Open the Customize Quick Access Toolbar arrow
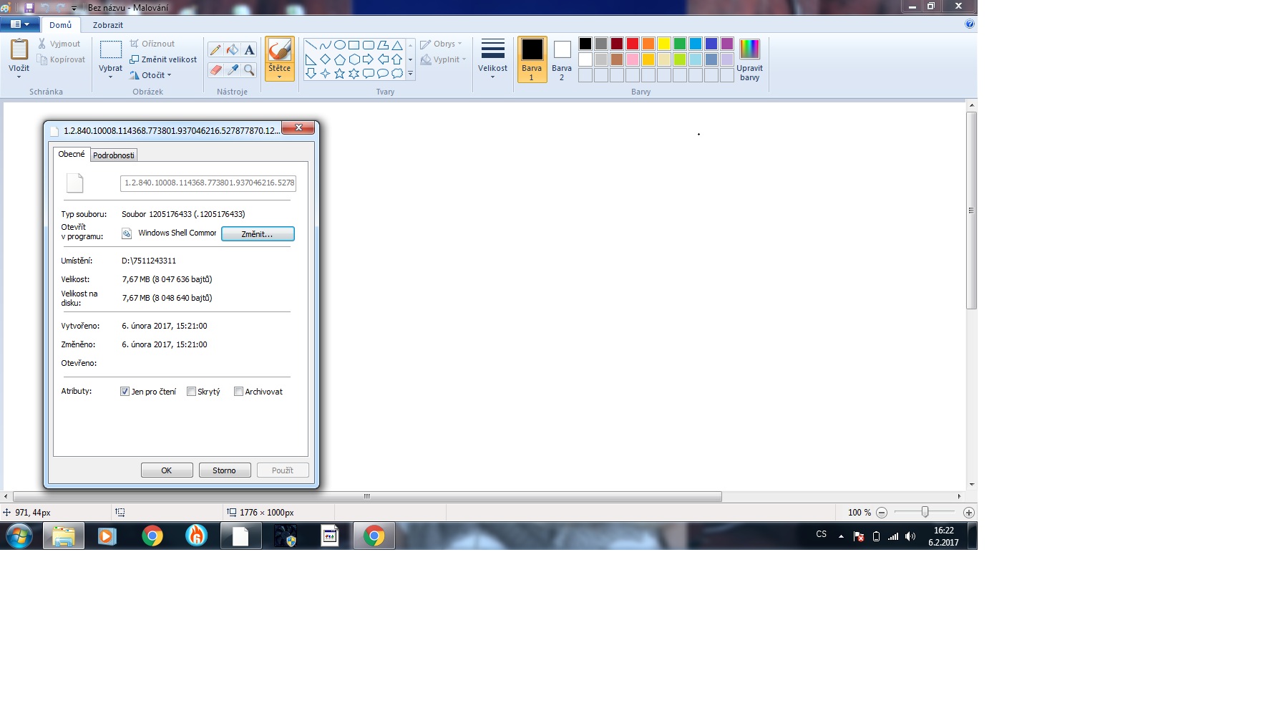The height and width of the screenshot is (716, 1271). (74, 8)
